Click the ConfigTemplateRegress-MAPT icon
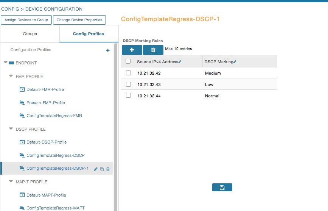This screenshot has width=328, height=211. click(x=22, y=208)
